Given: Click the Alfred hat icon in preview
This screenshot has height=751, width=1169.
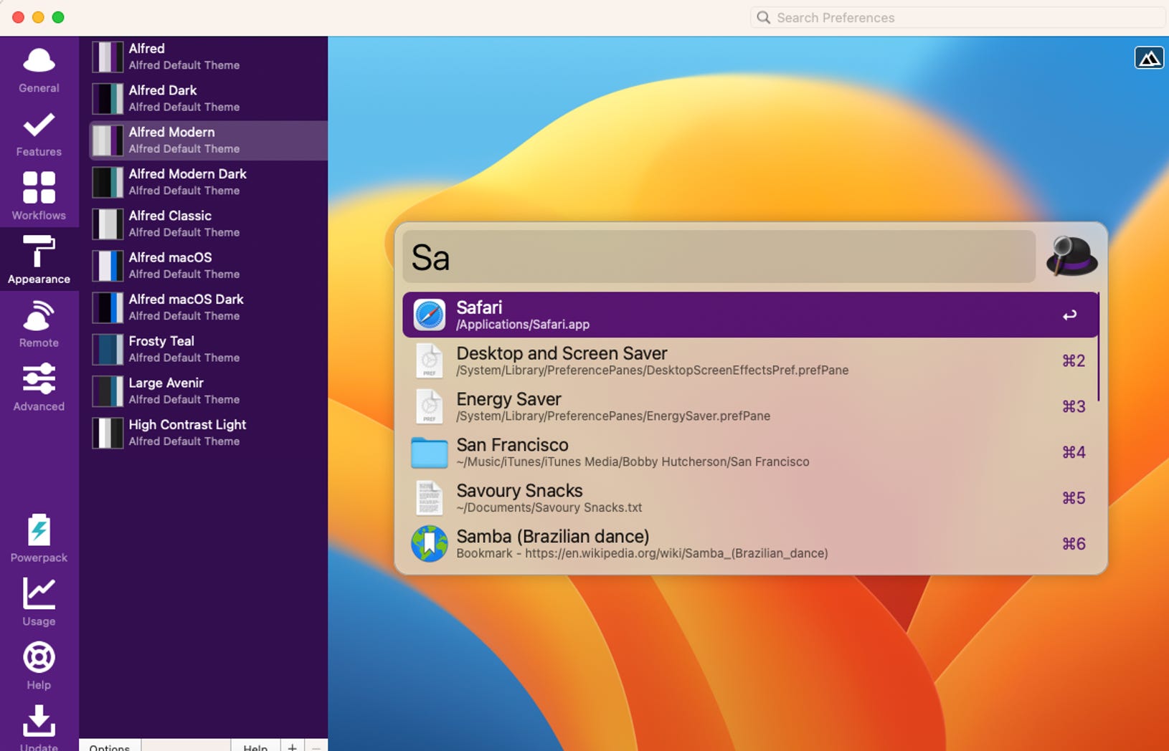Looking at the screenshot, I should 1071,257.
